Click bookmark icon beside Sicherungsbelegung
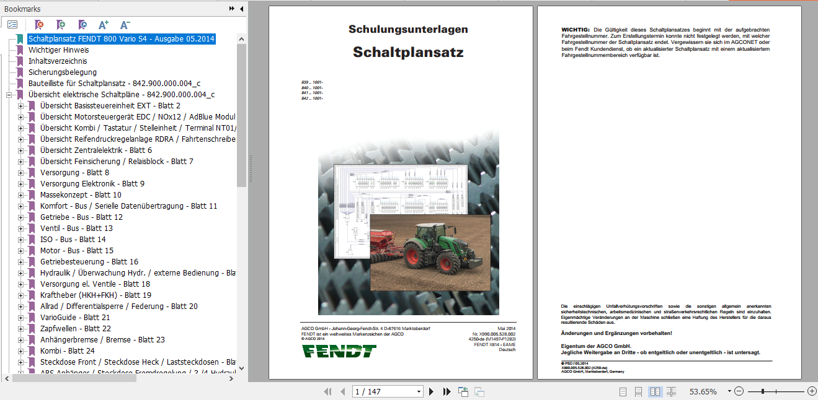818x400 pixels. 20,72
